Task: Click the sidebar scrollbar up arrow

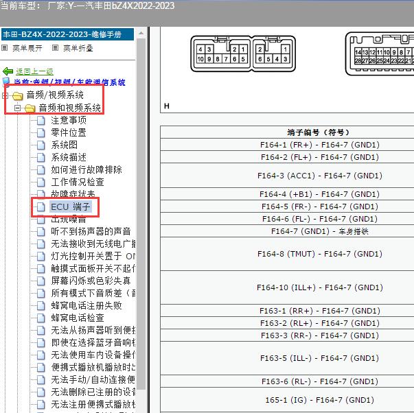Action: point(141,33)
